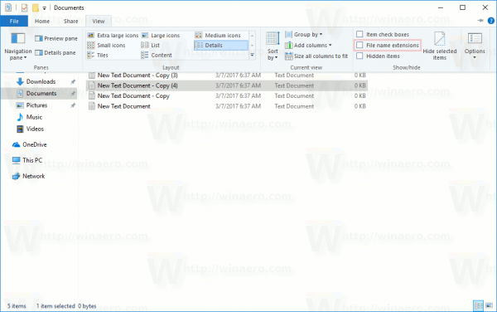The image size is (497, 312).
Task: Toggle the Details pane icon
Action: (39, 52)
